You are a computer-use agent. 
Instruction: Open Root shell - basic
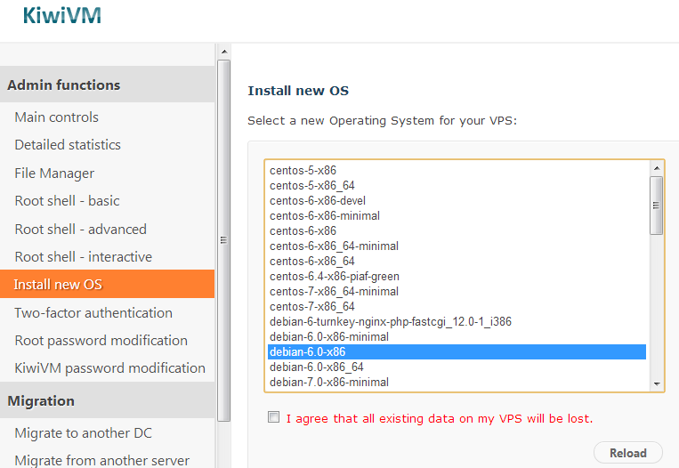67,201
